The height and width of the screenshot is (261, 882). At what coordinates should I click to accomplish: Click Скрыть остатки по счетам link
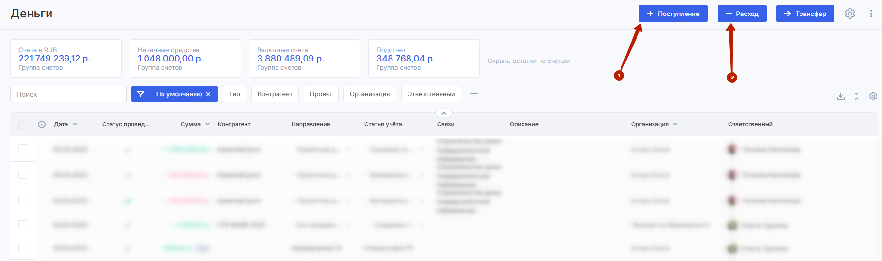pos(528,61)
